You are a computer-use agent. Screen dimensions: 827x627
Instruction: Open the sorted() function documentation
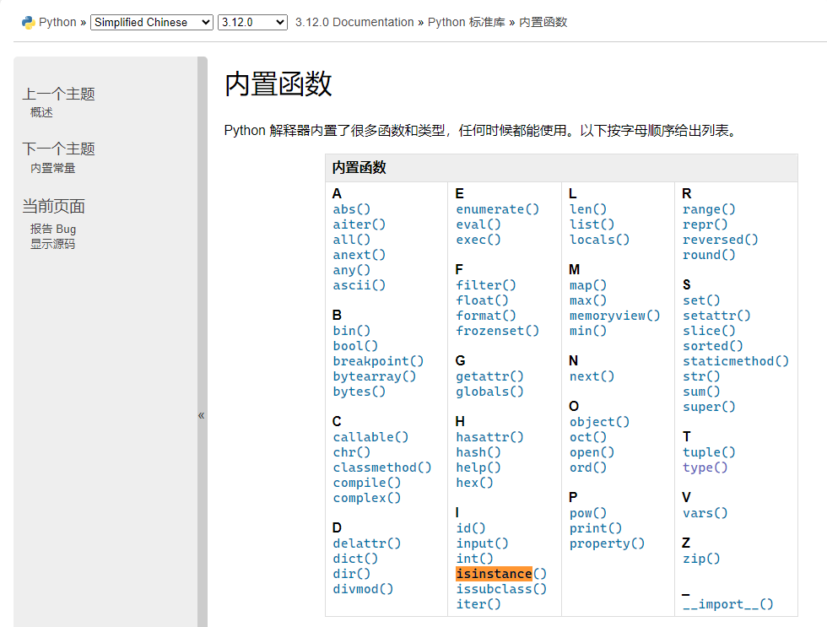click(x=712, y=345)
